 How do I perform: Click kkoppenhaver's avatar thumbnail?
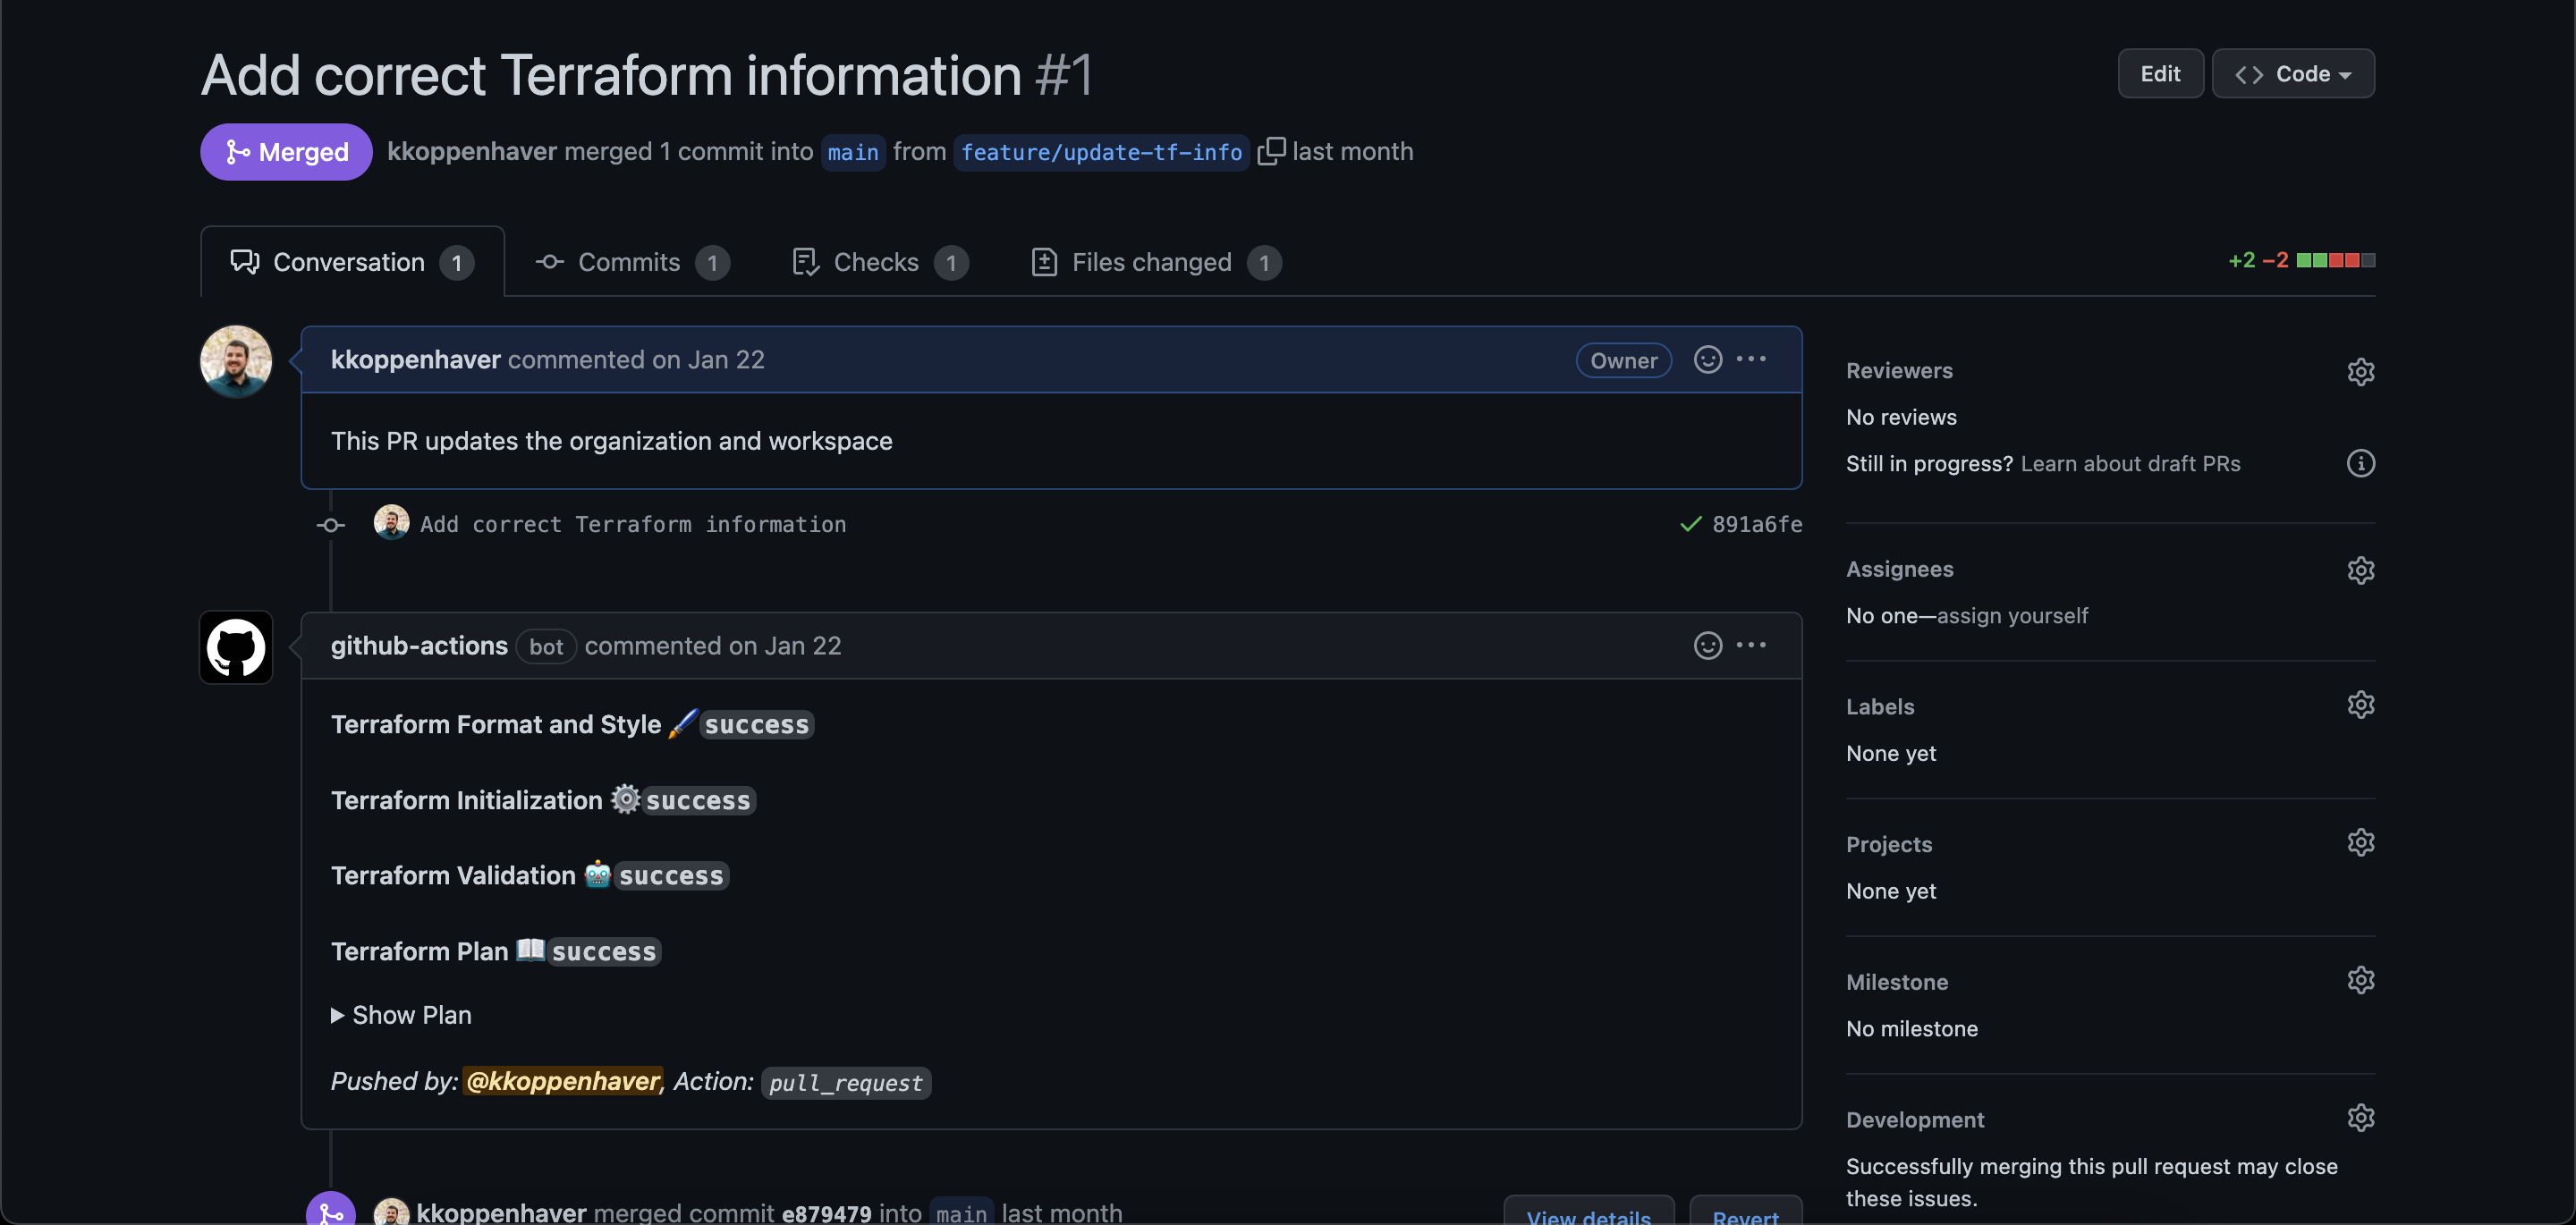(236, 361)
